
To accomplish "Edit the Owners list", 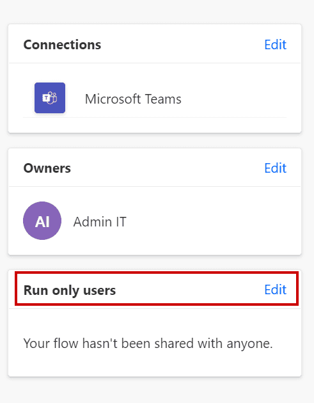I will pos(275,168).
